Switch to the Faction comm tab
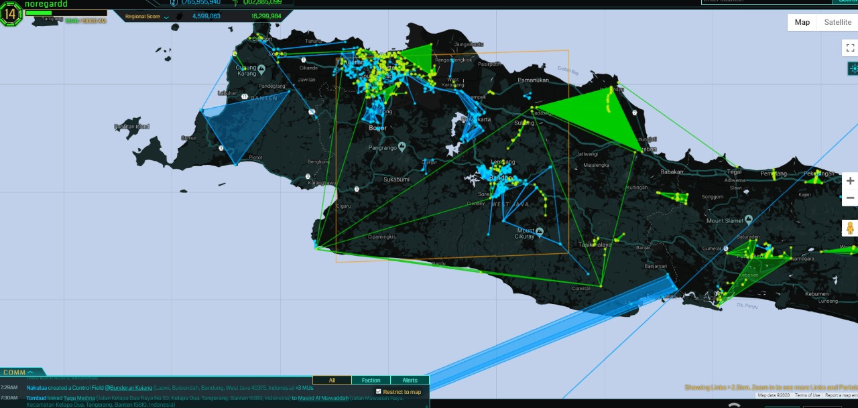This screenshot has width=858, height=408. (x=371, y=381)
